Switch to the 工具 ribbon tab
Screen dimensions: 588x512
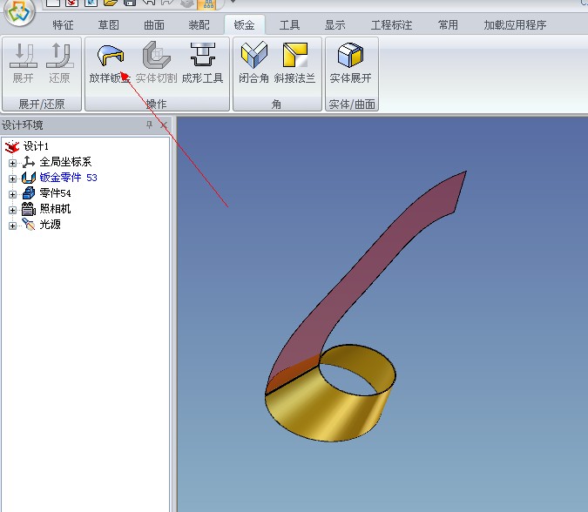point(289,24)
